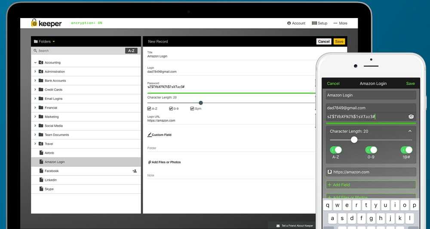Uncheck the 0-9 digits checkbox
Screen dimensions: 430x229
pyautogui.click(x=171, y=109)
